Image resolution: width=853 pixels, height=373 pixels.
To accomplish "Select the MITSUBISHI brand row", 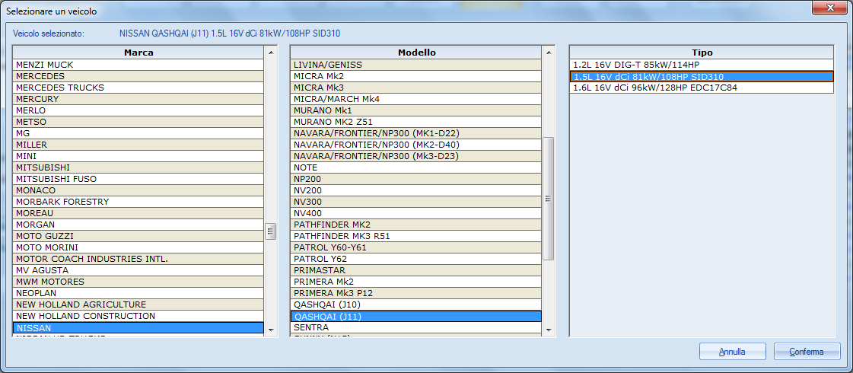I will [x=138, y=167].
